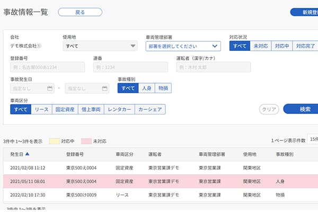
Task: Click the 連番 input field
Action: pos(130,67)
